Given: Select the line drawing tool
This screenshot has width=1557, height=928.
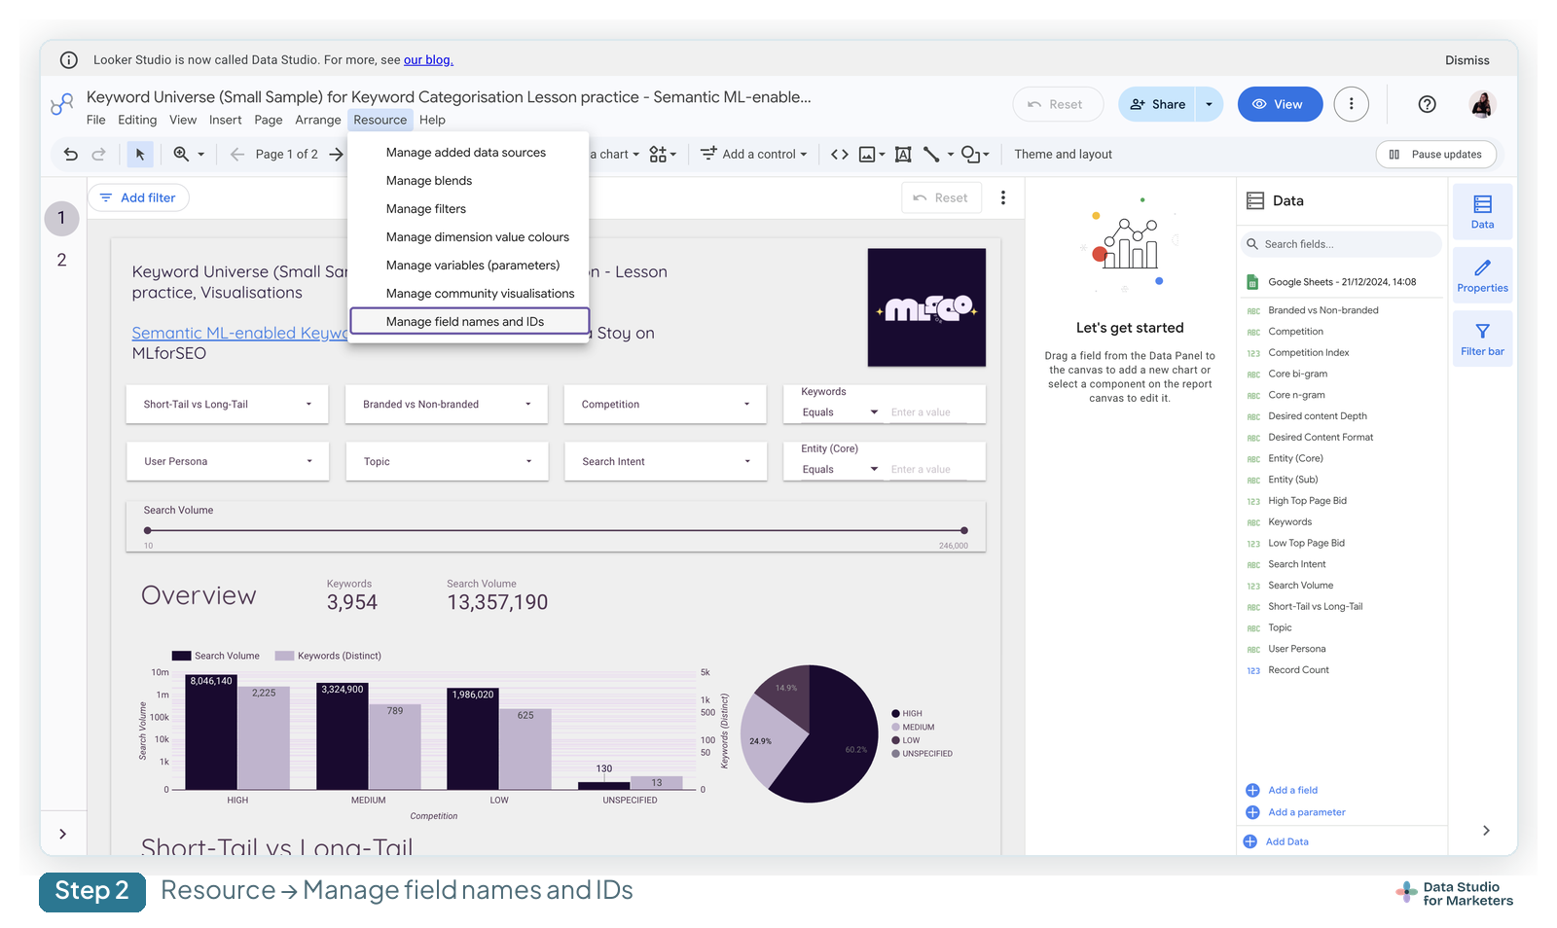Looking at the screenshot, I should 932,154.
